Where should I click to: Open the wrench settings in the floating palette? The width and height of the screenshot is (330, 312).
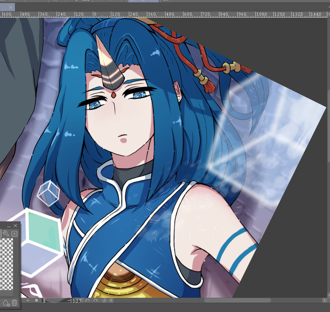coord(6,233)
